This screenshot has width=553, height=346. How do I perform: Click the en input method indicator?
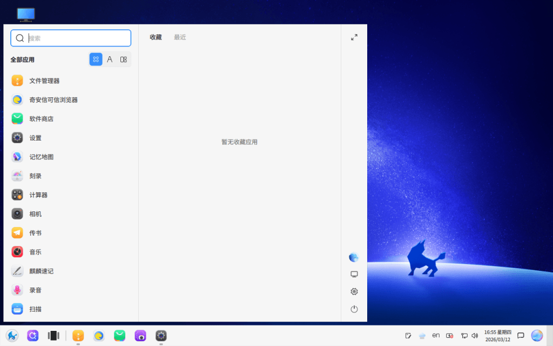(436, 335)
